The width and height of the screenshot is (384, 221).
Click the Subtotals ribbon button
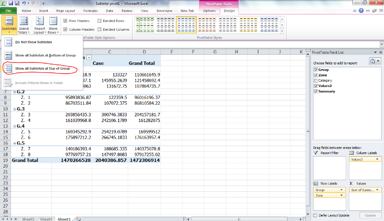click(9, 25)
